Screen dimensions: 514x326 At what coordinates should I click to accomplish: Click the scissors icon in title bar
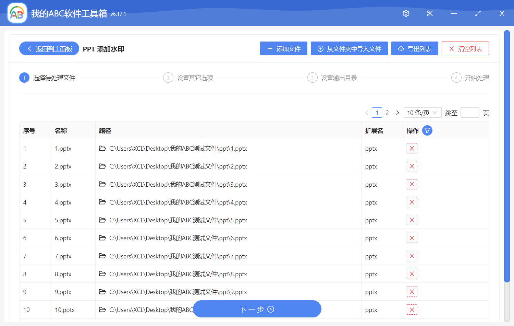pyautogui.click(x=430, y=13)
